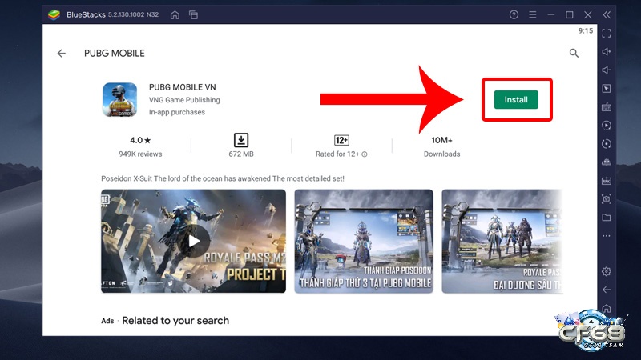641x360 pixels.
Task: Toggle cursor lock in the sidebar
Action: click(x=607, y=89)
